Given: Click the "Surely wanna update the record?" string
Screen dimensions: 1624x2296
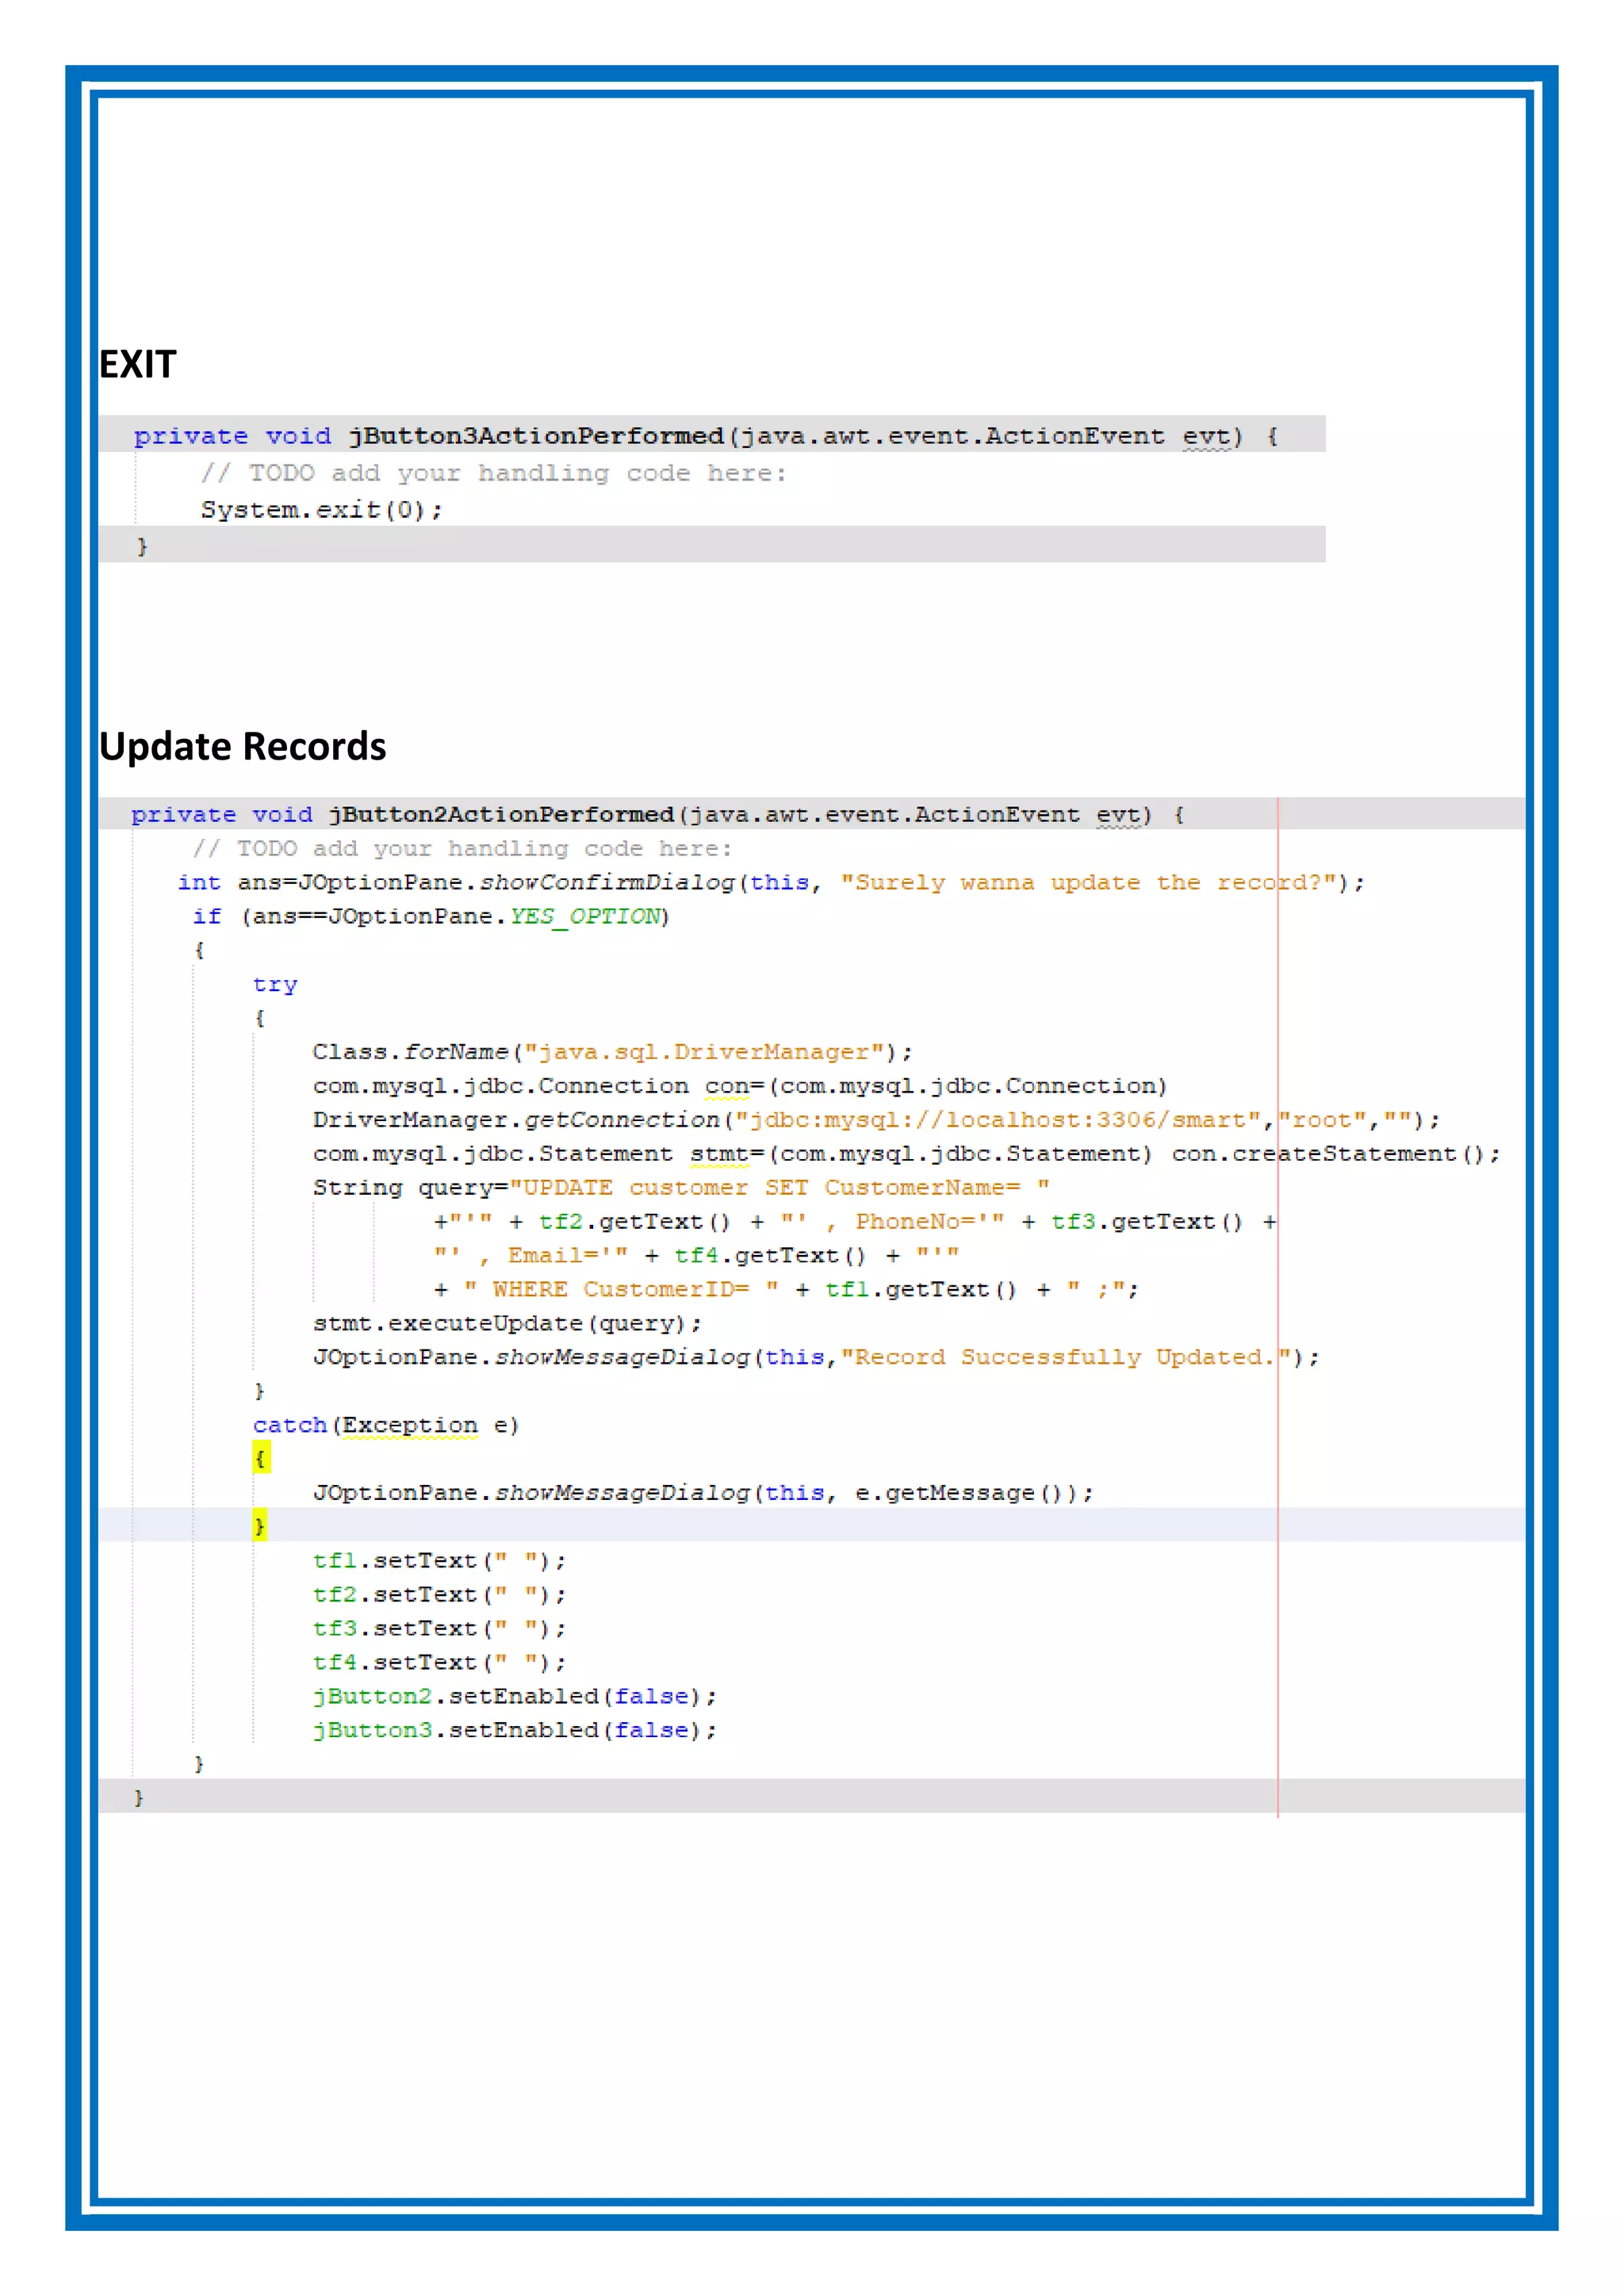Looking at the screenshot, I should (1088, 883).
